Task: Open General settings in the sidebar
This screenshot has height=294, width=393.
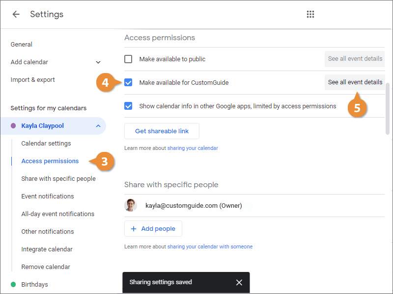Action: (22, 45)
